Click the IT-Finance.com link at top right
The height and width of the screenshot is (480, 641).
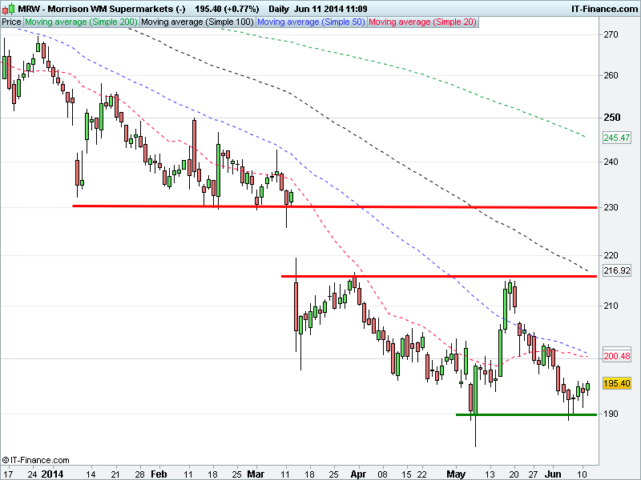(603, 8)
